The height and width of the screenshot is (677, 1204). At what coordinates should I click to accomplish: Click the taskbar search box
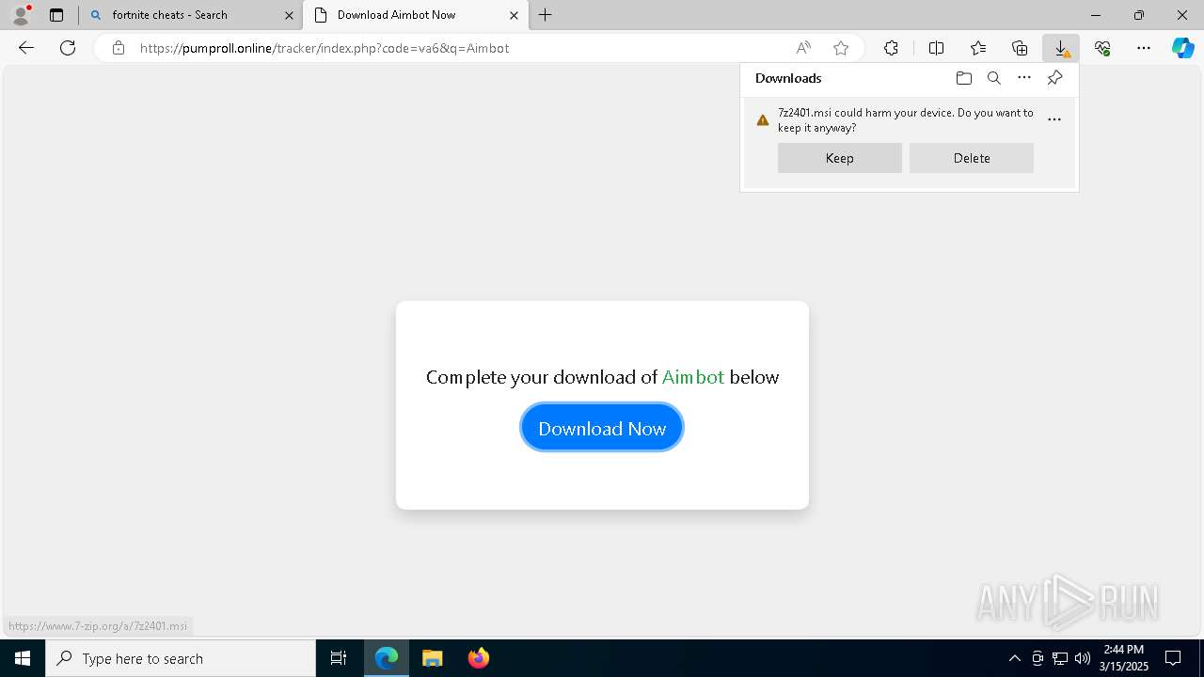click(x=181, y=658)
